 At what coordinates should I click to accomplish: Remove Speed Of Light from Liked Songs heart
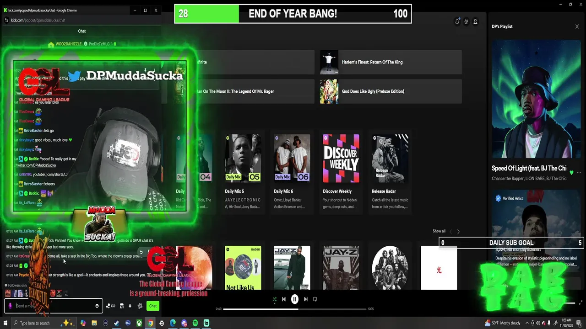[x=571, y=173]
